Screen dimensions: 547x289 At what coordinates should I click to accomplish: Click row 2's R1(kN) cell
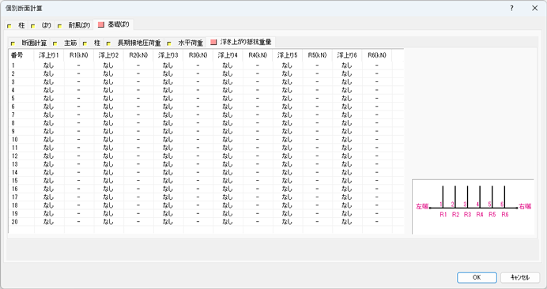(79, 73)
